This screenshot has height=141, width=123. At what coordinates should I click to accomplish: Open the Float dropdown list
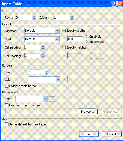[x=57, y=39]
